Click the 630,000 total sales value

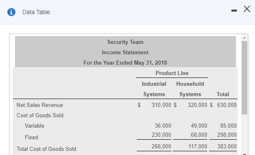tap(227, 105)
